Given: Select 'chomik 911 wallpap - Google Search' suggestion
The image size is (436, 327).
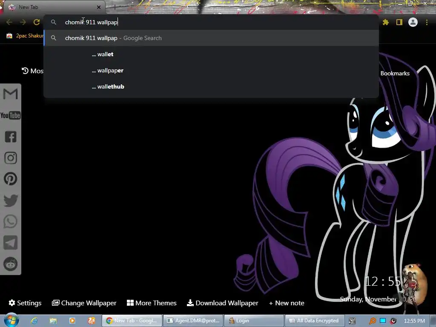Looking at the screenshot, I should tap(211, 38).
